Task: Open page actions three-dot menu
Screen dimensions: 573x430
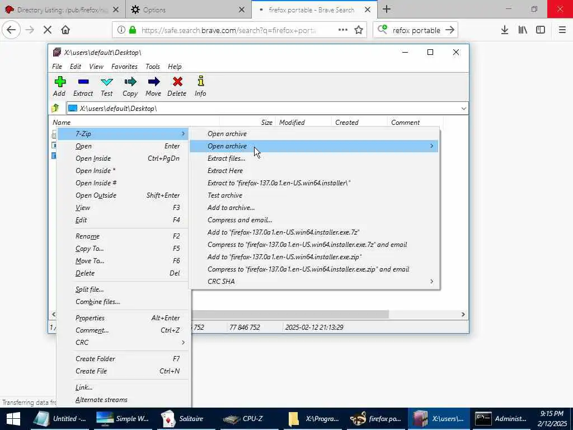Action: (343, 30)
